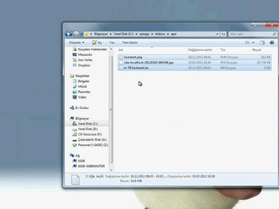279x209 pixels.
Task: Click Yaz in the toolbar
Action: pos(112,42)
